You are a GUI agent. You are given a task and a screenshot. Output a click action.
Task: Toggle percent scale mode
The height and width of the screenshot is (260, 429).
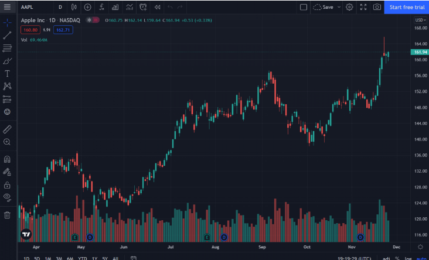coord(397,258)
